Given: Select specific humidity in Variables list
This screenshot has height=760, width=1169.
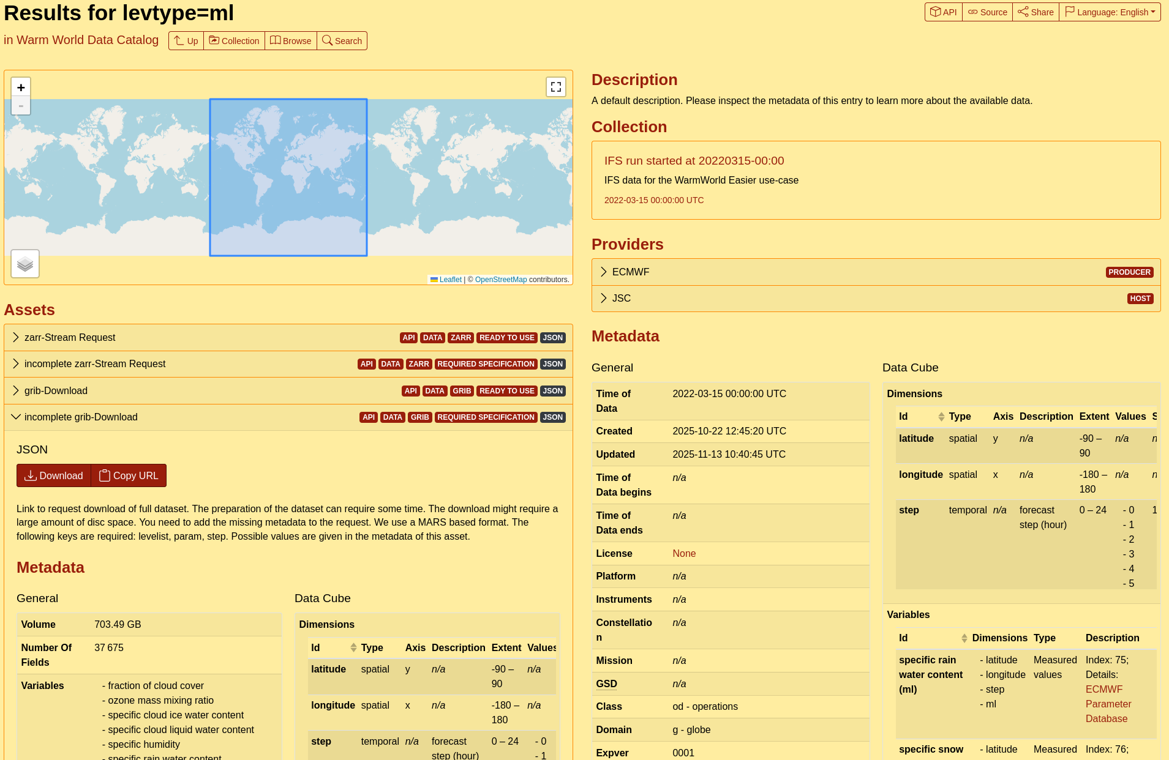Looking at the screenshot, I should click(x=144, y=745).
